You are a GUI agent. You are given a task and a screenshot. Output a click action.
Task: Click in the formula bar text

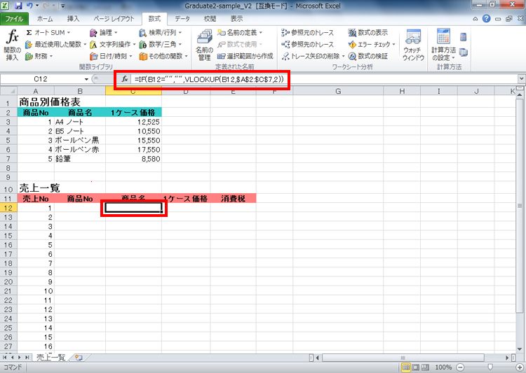209,79
